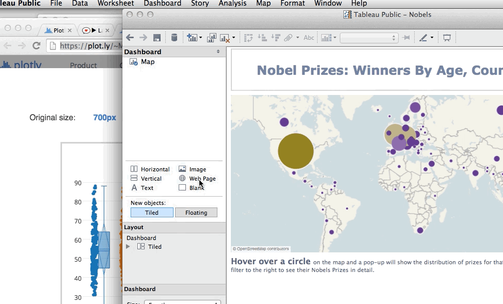This screenshot has width=503, height=304.
Task: Open the Analysis menu
Action: [x=232, y=4]
